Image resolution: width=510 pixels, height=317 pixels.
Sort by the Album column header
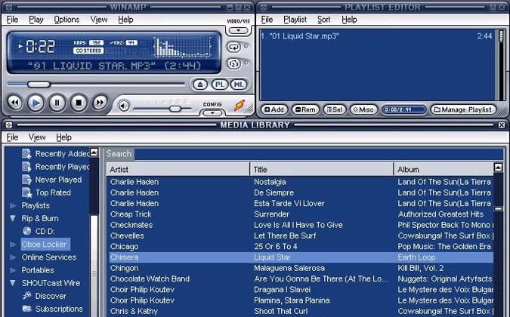(444, 170)
